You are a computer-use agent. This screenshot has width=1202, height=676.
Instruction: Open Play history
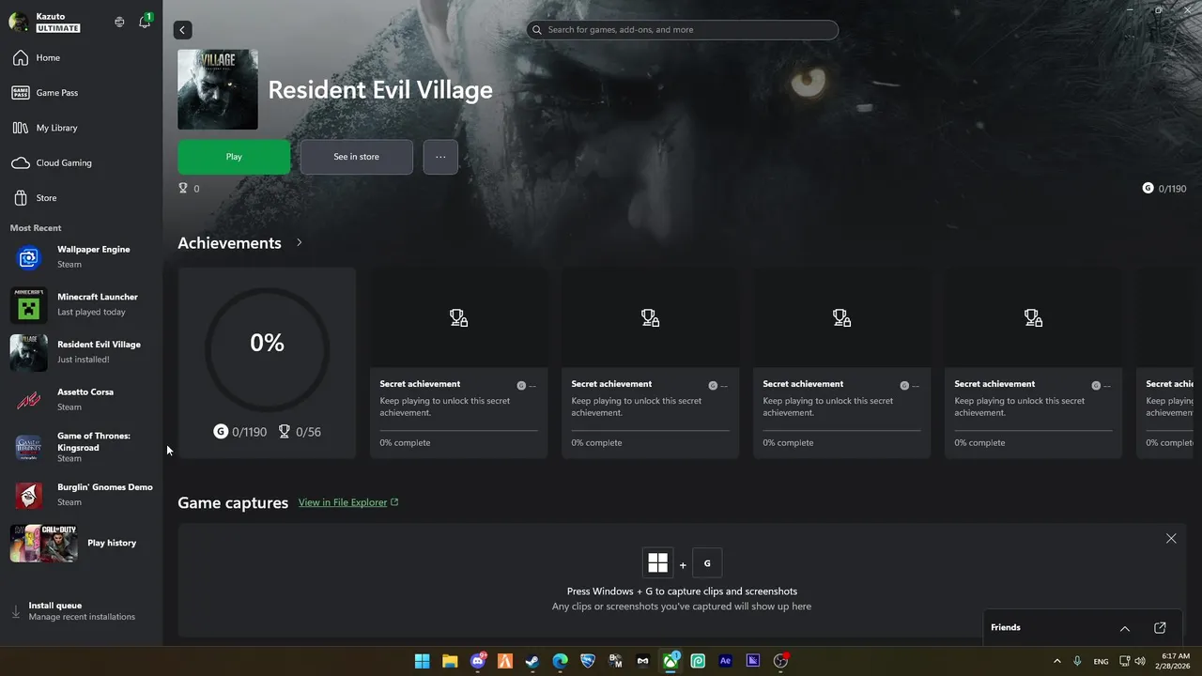(82, 543)
